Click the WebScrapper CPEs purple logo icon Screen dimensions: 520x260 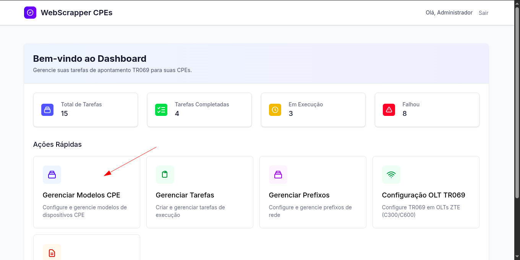pyautogui.click(x=30, y=13)
